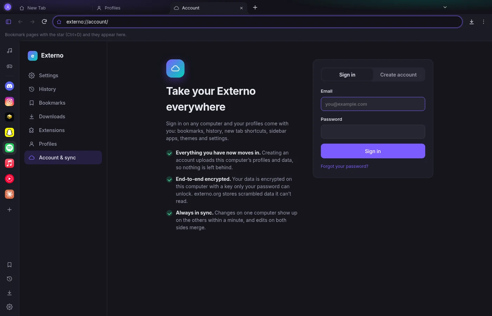Toggle the sidebar panel icon
Screen dimensions: 492x316
[x=8, y=22]
